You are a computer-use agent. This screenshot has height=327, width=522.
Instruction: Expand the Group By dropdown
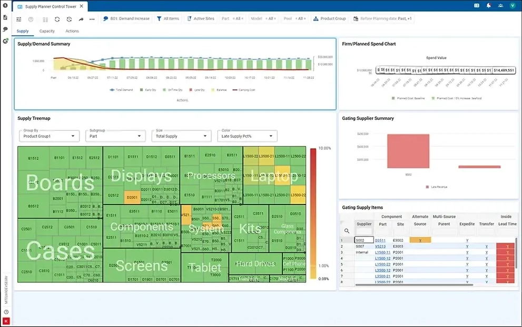coord(50,136)
